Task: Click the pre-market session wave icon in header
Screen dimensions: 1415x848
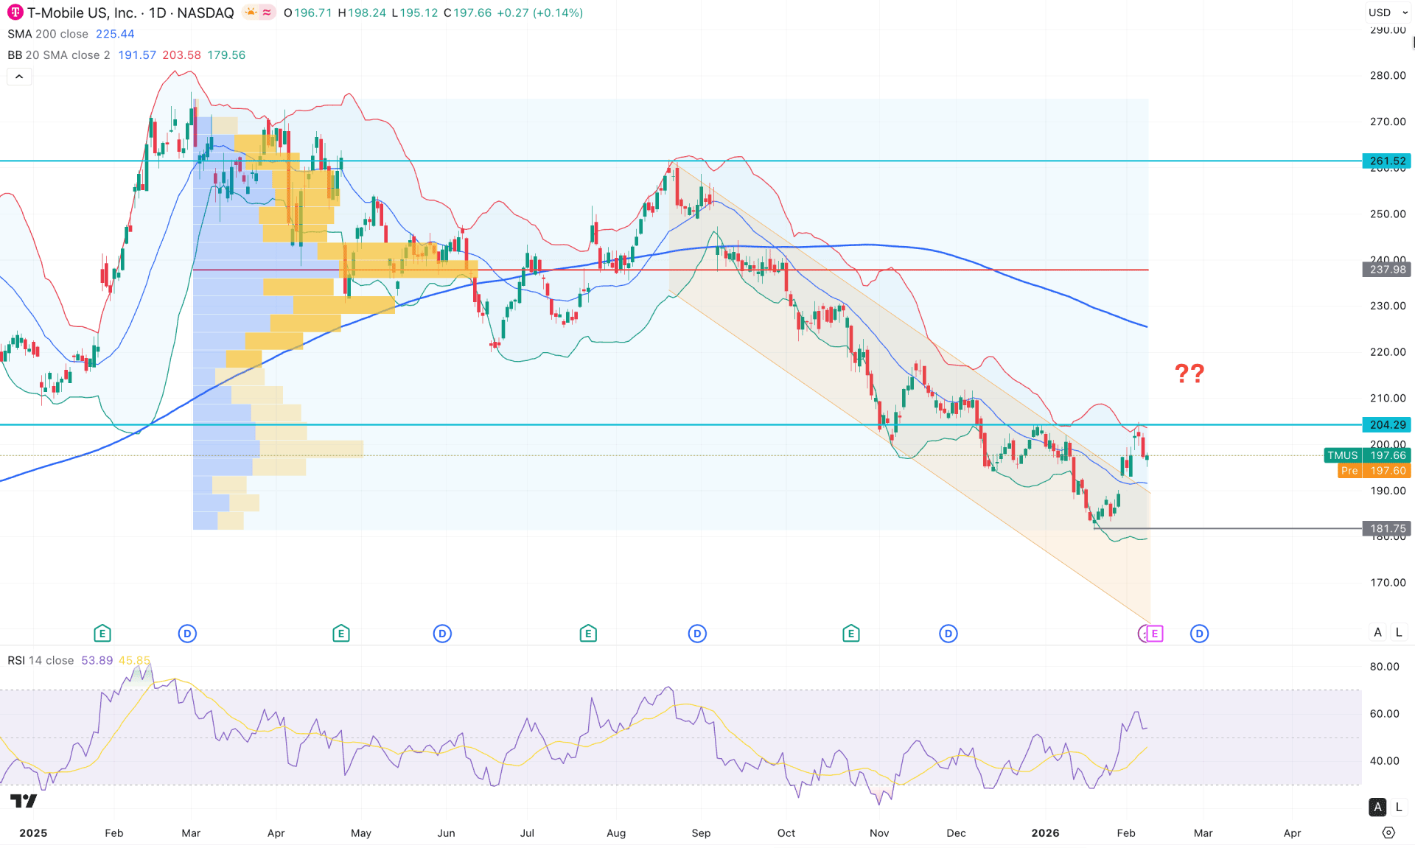Action: coord(266,12)
